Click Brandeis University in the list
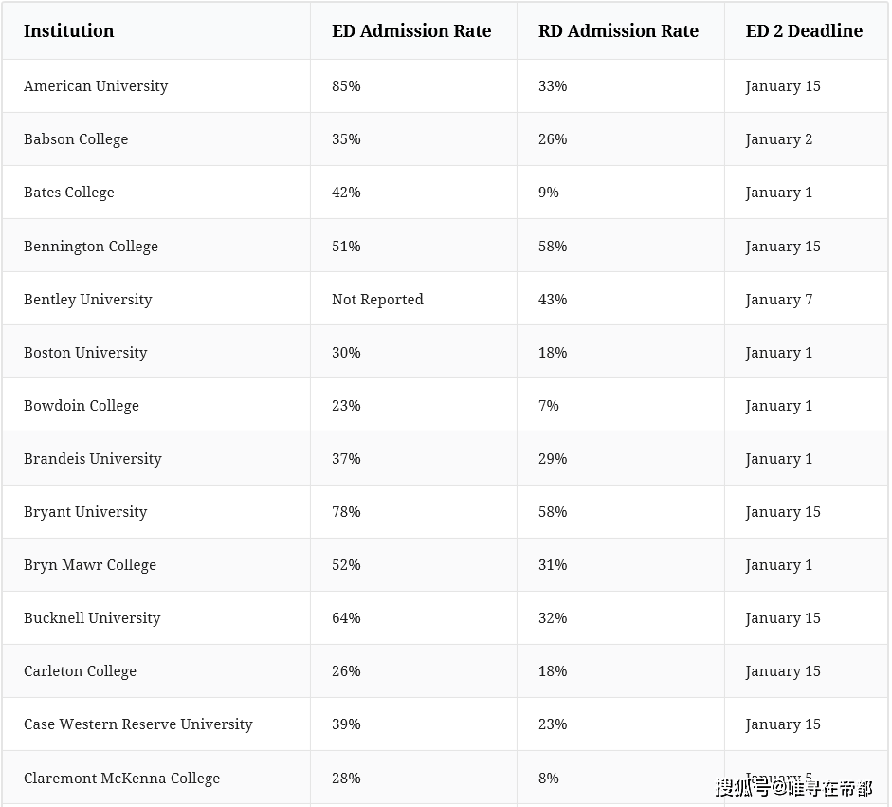Image resolution: width=892 pixels, height=807 pixels. [x=93, y=459]
